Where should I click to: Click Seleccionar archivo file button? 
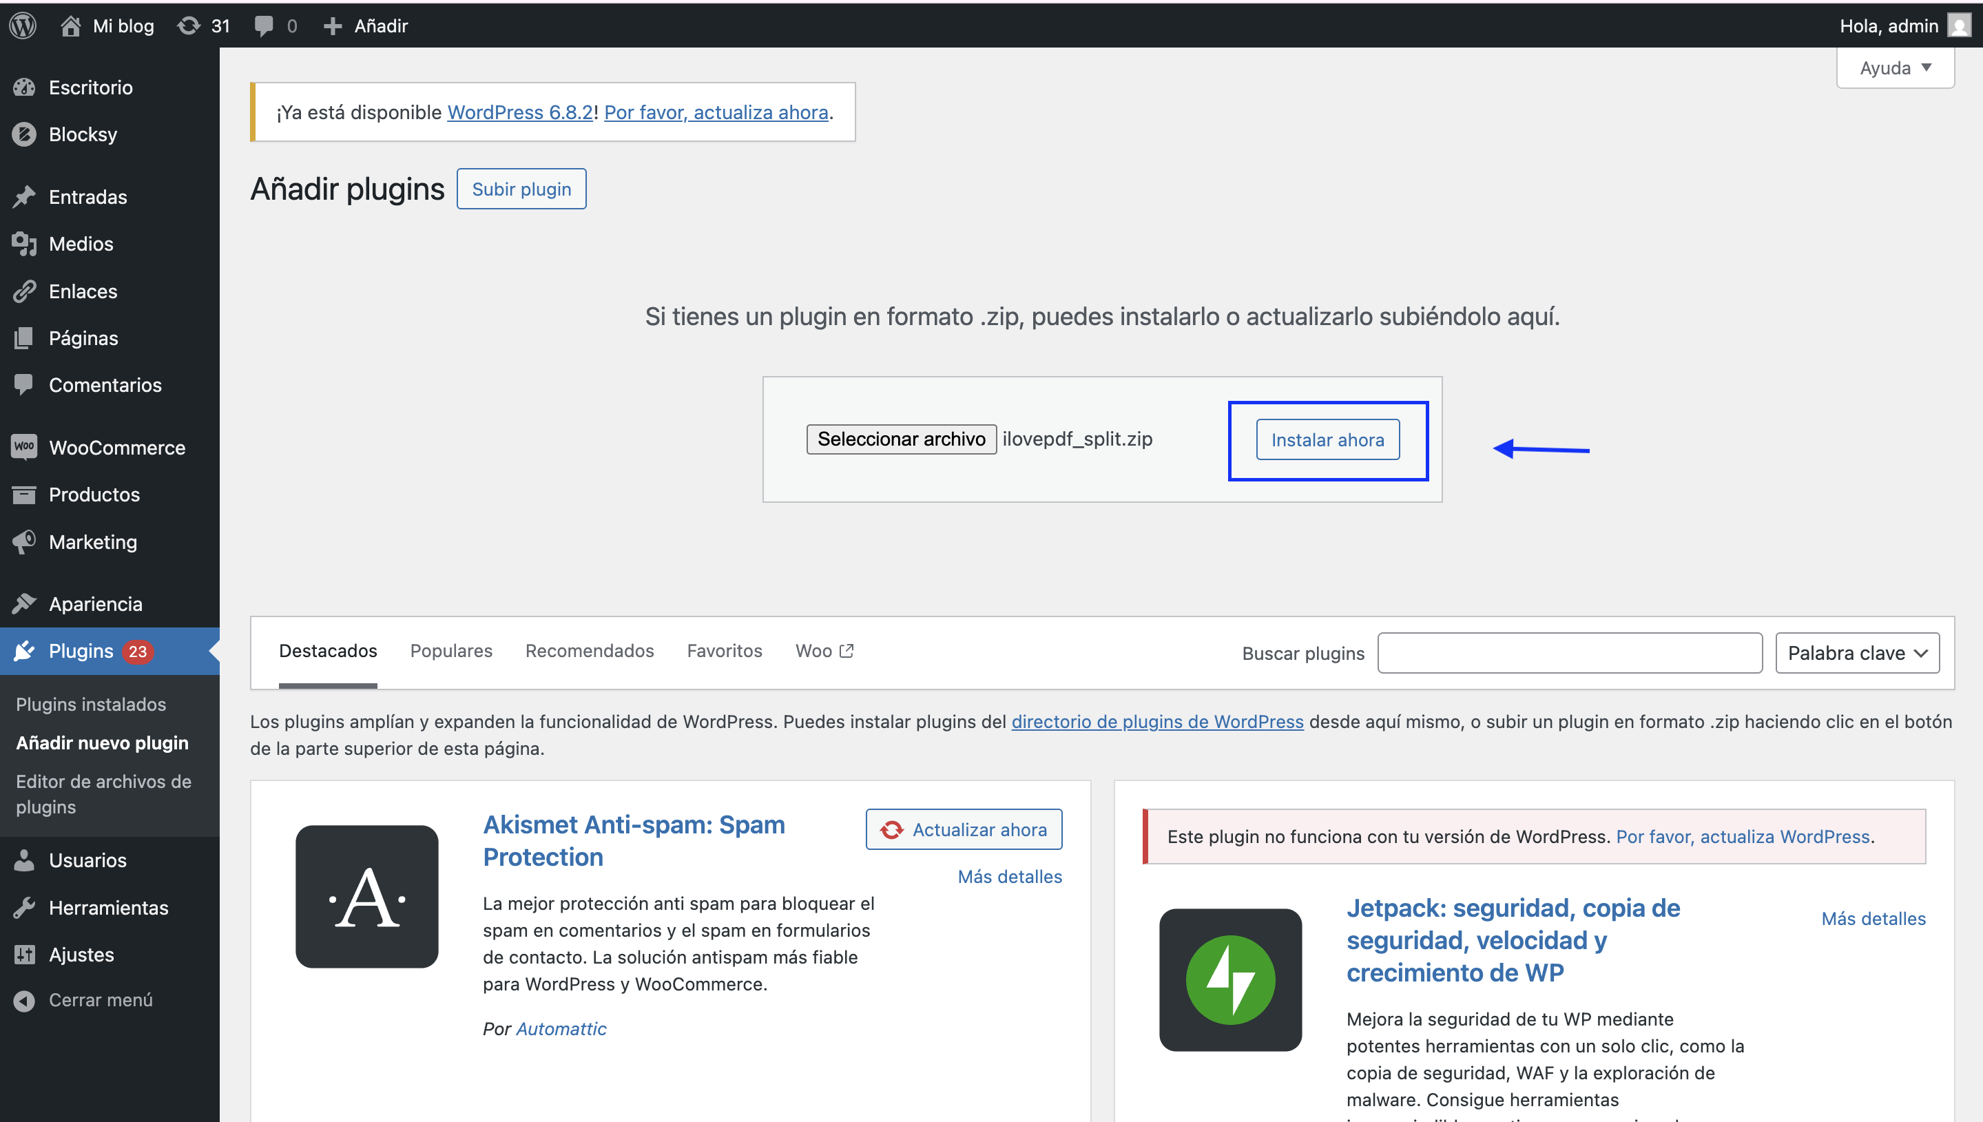[x=901, y=439]
